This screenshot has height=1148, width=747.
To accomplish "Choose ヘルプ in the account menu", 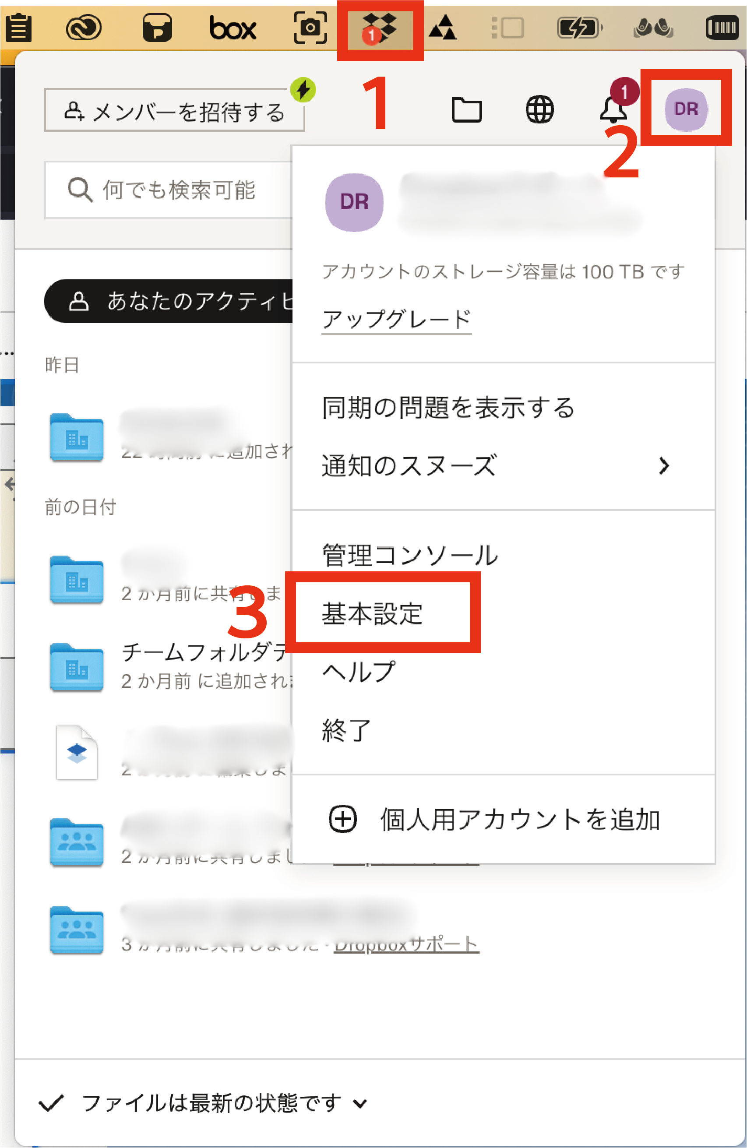I will click(359, 672).
